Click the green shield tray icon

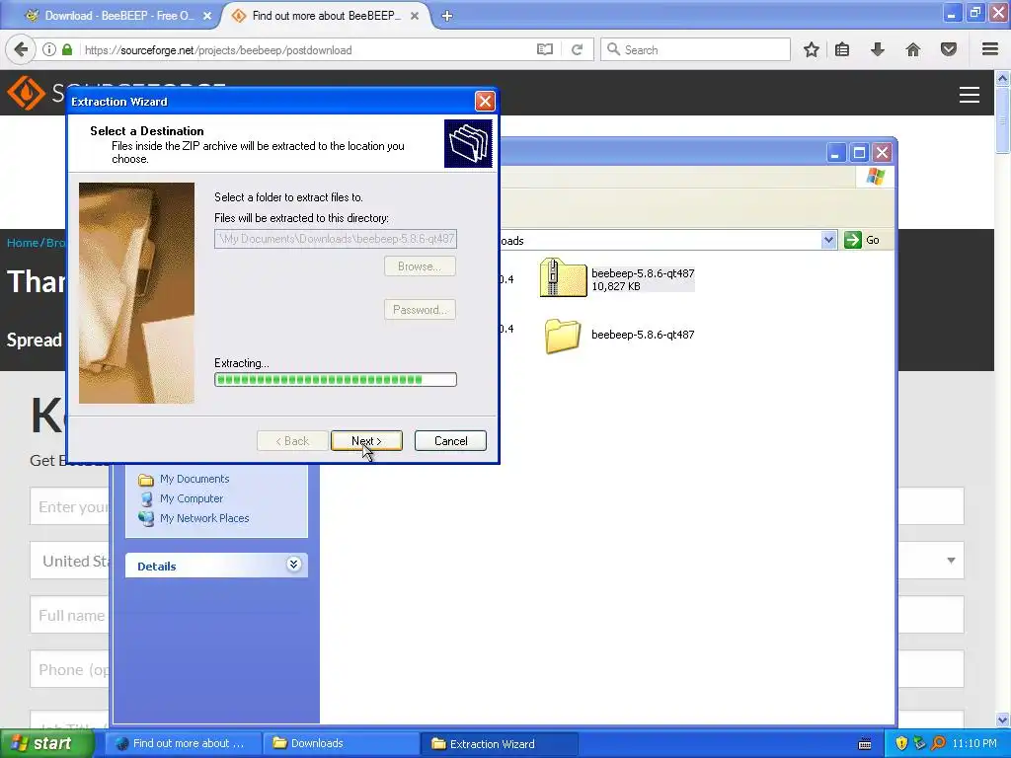pos(919,744)
